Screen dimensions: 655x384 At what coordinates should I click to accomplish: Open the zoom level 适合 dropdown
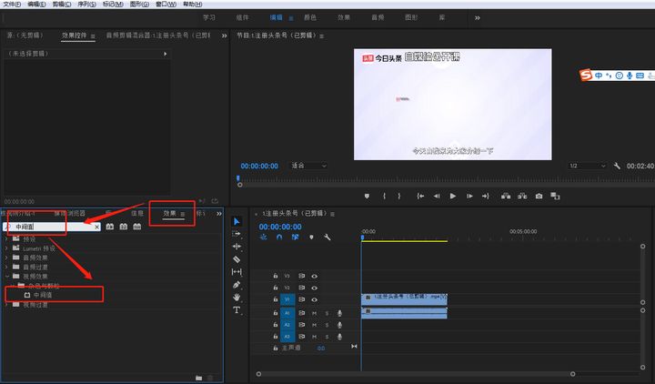click(x=308, y=166)
